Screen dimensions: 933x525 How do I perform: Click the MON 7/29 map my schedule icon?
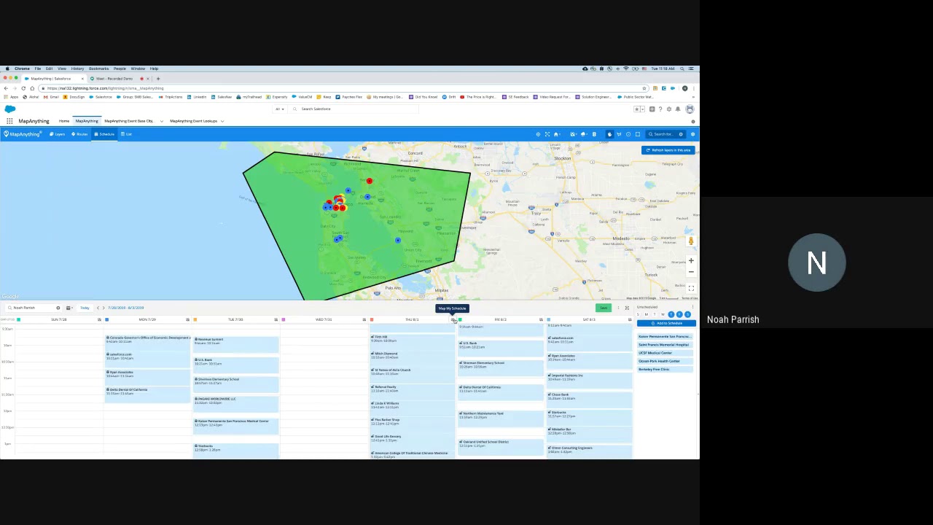coord(187,319)
